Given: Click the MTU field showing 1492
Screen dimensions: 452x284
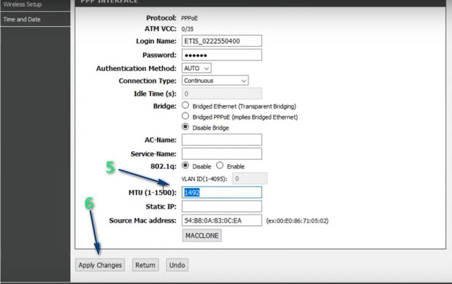Looking at the screenshot, I should 222,192.
